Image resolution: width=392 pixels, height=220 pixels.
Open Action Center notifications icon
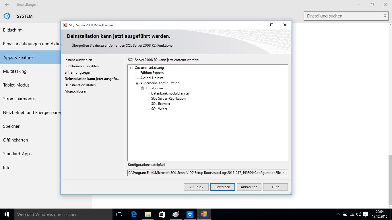[x=366, y=214]
